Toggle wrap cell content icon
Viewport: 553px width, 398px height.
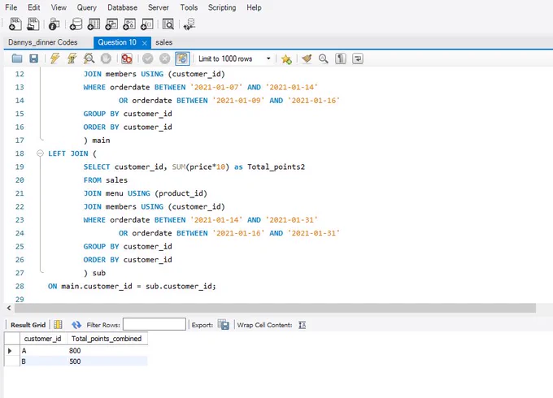click(x=303, y=325)
